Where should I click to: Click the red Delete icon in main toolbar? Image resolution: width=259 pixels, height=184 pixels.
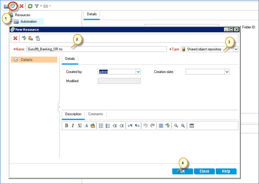click(22, 6)
